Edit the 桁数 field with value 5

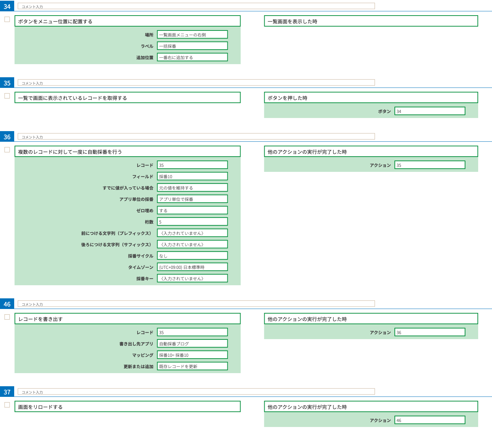click(192, 222)
